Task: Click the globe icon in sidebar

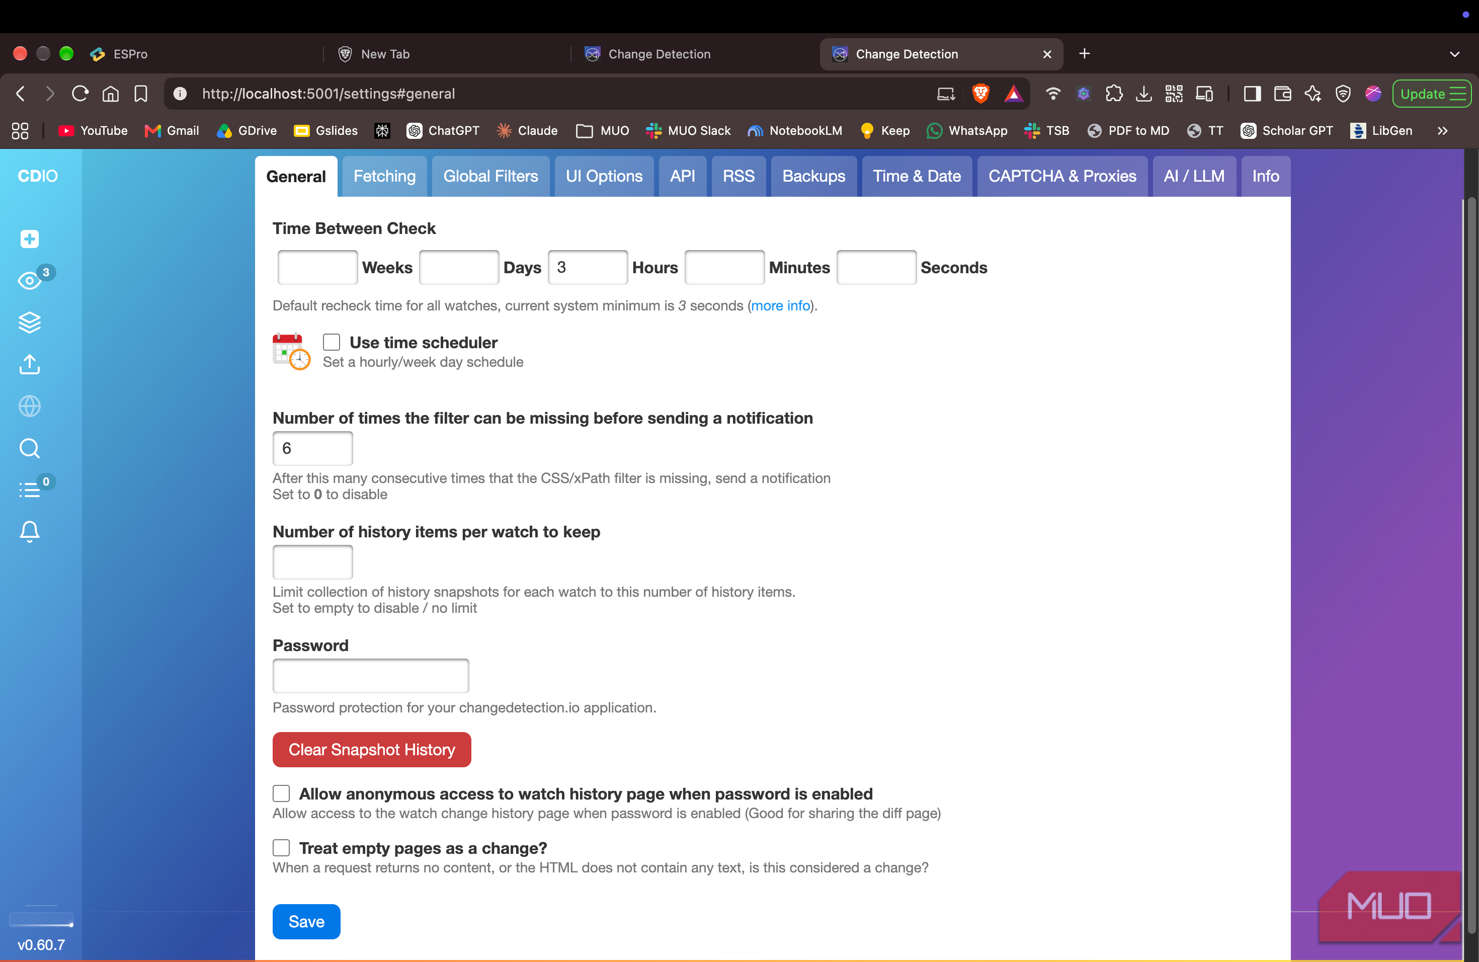Action: click(29, 407)
